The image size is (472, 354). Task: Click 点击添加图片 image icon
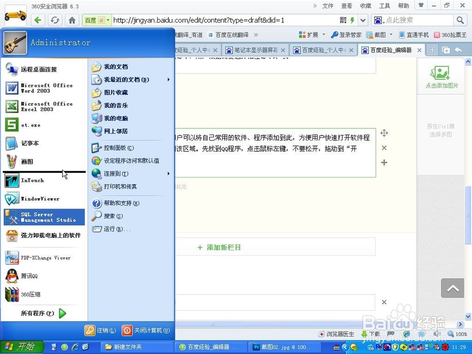(x=440, y=73)
